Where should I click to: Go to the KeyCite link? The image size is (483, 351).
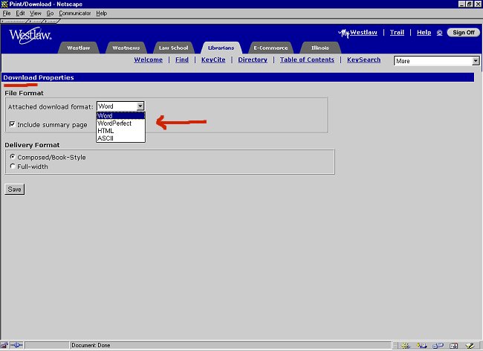[213, 59]
